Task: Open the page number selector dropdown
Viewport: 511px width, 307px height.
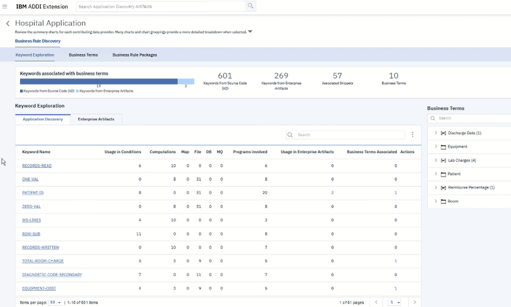Action: click(395, 302)
